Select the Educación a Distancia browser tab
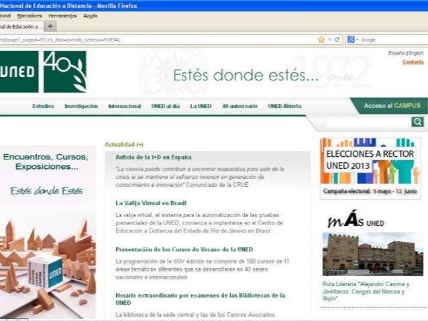This screenshot has height=321, width=428. [x=21, y=26]
